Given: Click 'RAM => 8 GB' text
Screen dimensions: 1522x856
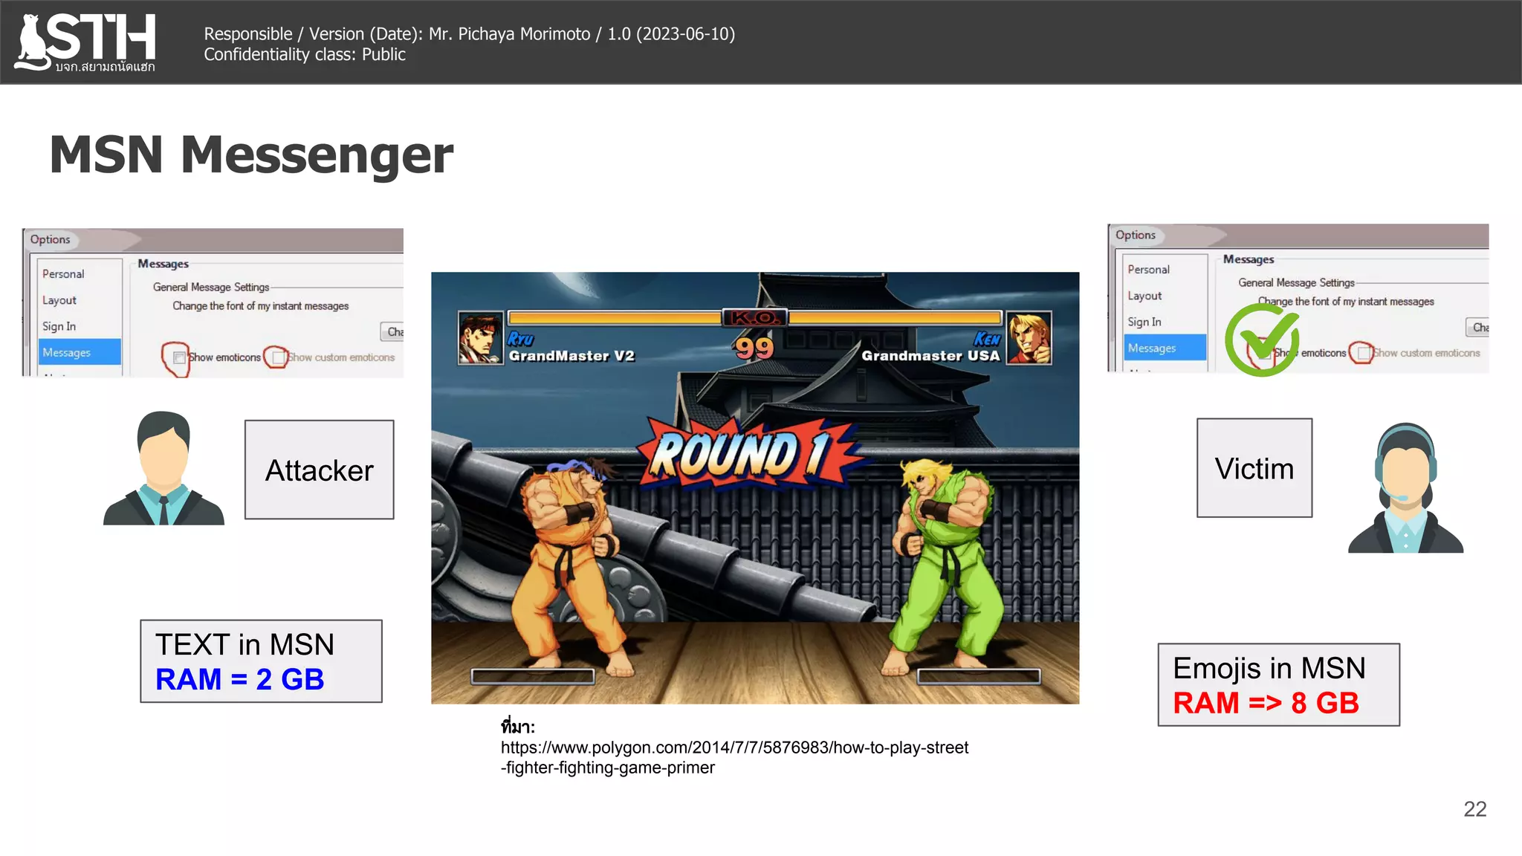Looking at the screenshot, I should click(1266, 703).
